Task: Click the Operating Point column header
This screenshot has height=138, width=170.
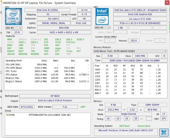Action: (x=18, y=61)
